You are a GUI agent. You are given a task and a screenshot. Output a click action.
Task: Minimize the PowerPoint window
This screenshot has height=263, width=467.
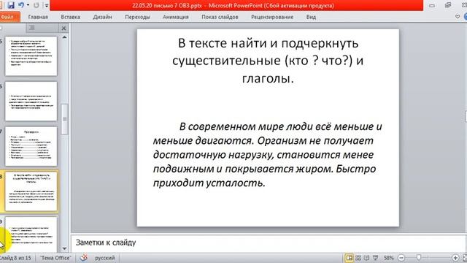click(432, 5)
